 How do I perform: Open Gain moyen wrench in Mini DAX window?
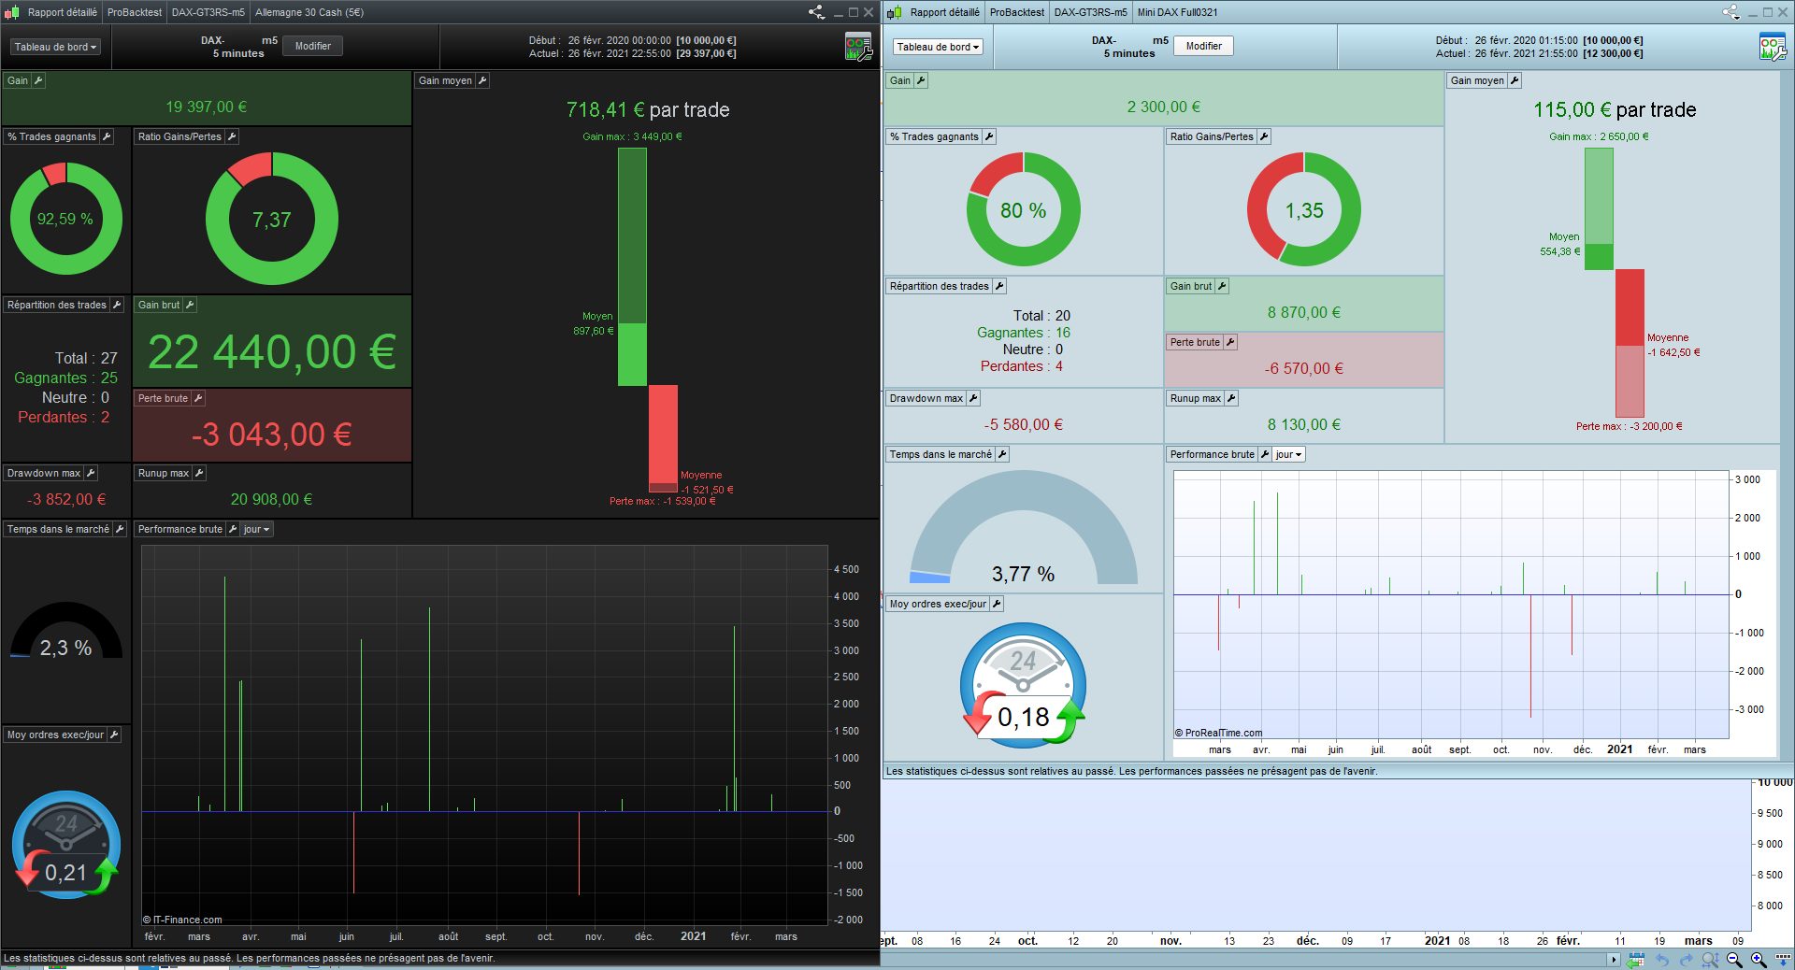[1515, 81]
